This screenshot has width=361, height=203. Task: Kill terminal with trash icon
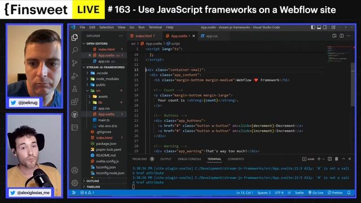click(337, 159)
